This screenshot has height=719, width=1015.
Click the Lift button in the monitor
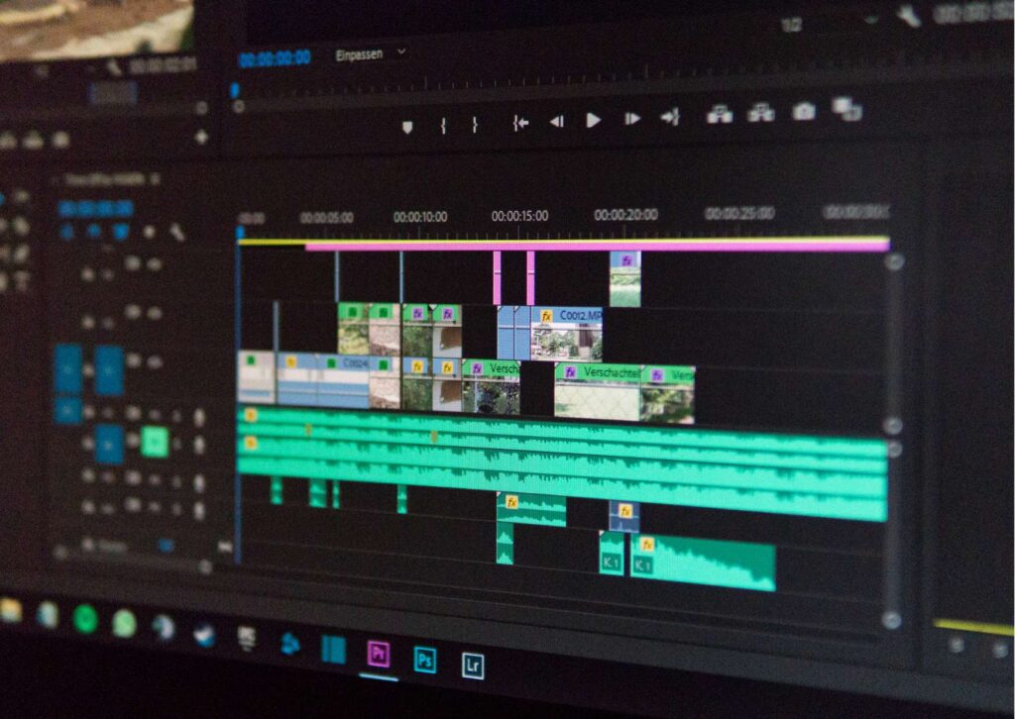[x=720, y=115]
